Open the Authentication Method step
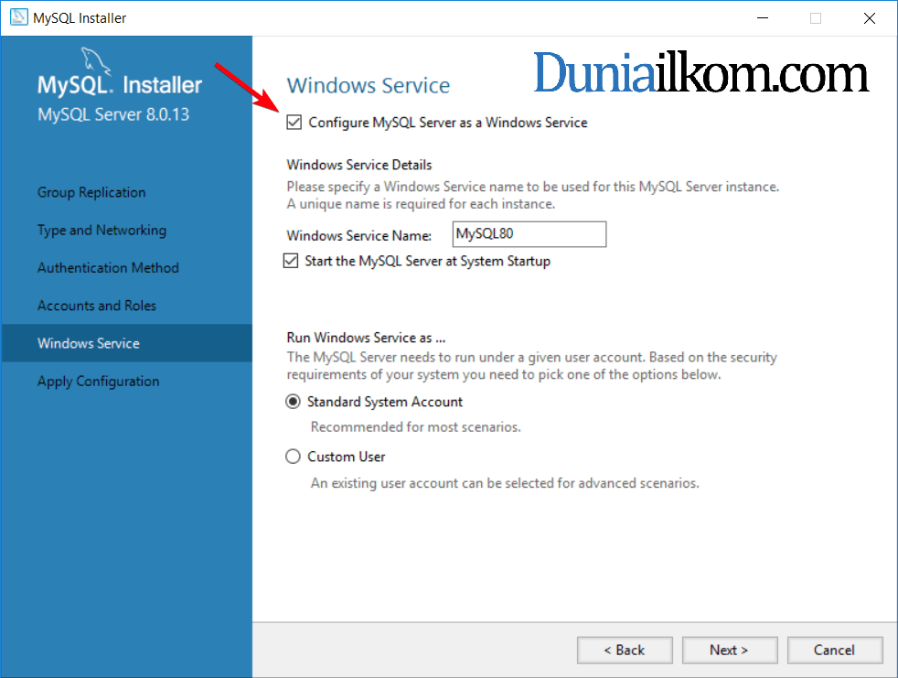 [x=108, y=268]
